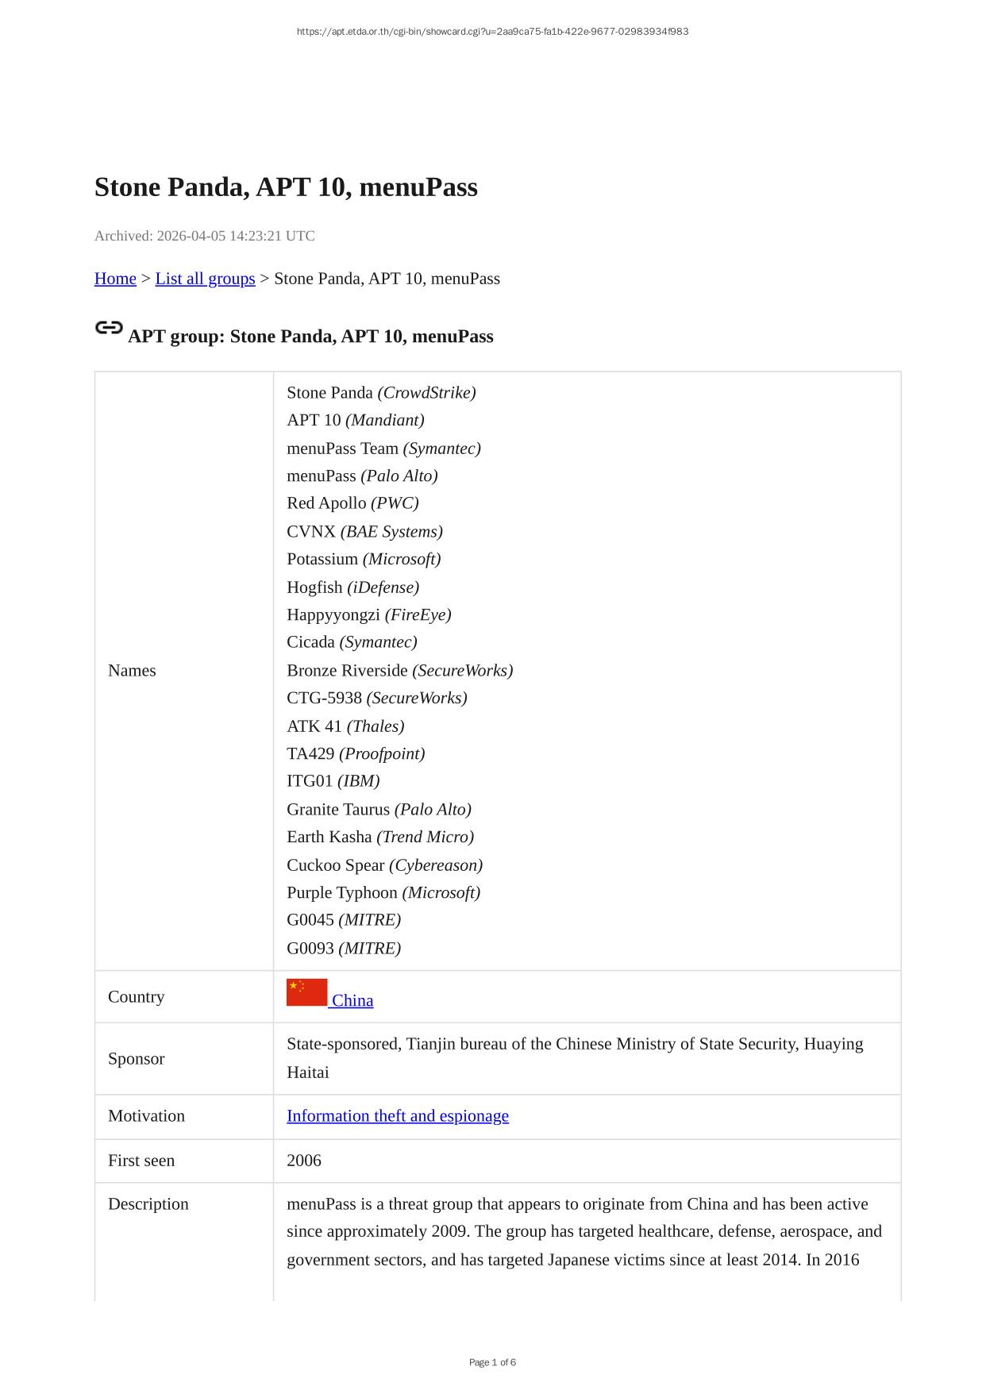Click the chain link anchor icon

pos(109,328)
